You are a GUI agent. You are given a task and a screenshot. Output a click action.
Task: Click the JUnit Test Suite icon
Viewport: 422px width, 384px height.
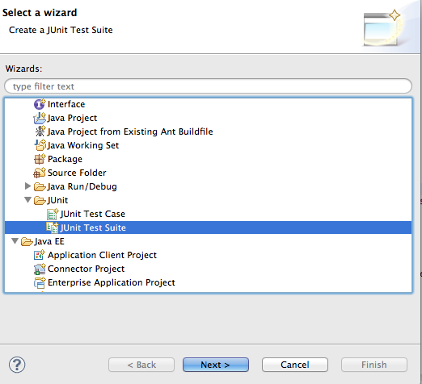tap(53, 227)
